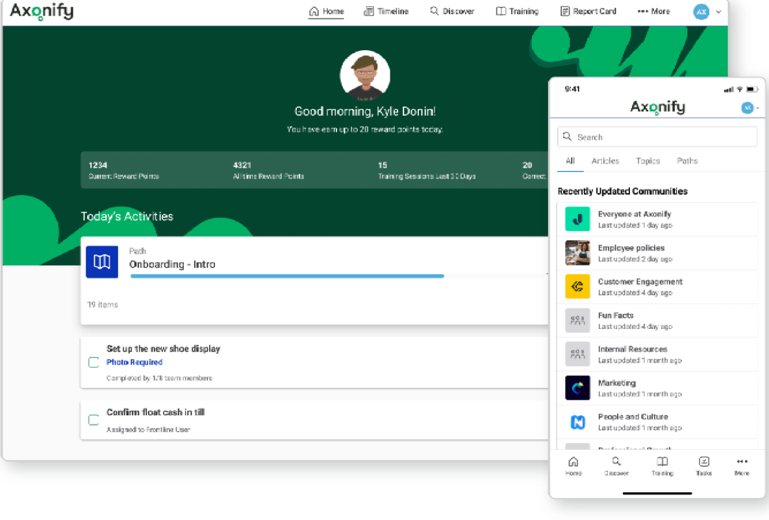Image resolution: width=769 pixels, height=520 pixels.
Task: Click the Today's Activities heading
Action: (127, 216)
